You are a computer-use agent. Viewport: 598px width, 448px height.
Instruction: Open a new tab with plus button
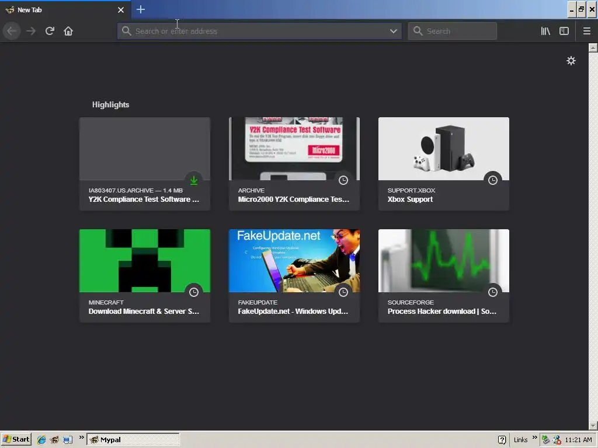coord(141,9)
